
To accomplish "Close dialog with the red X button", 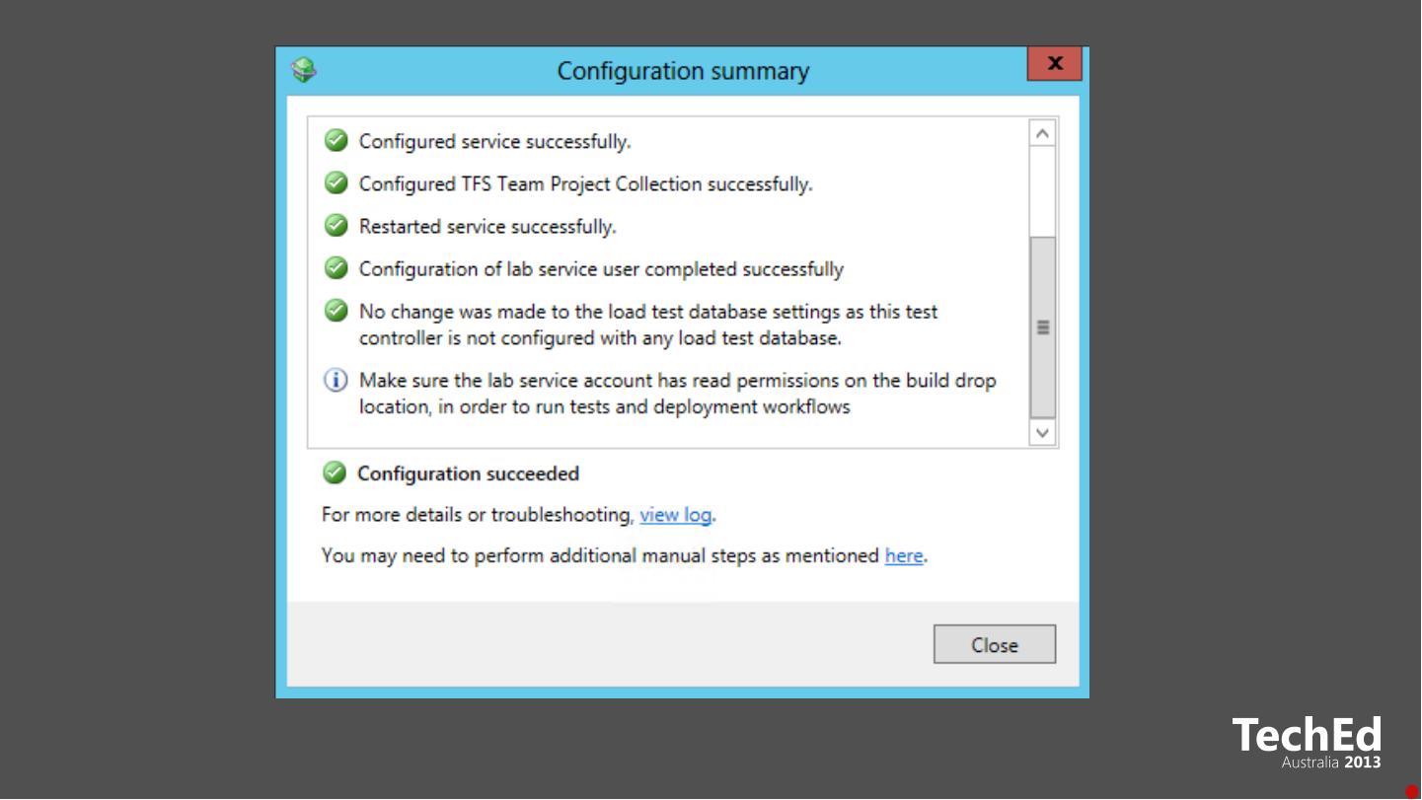I will coord(1054,64).
